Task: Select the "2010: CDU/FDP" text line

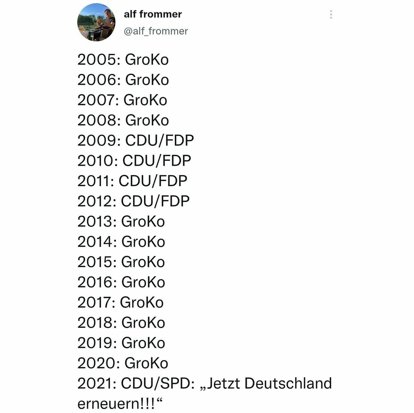Action: tap(134, 161)
